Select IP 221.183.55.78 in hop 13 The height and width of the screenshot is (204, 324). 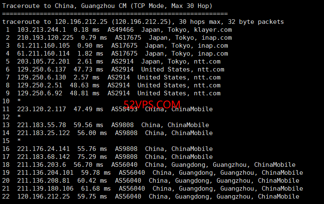[x=41, y=125]
